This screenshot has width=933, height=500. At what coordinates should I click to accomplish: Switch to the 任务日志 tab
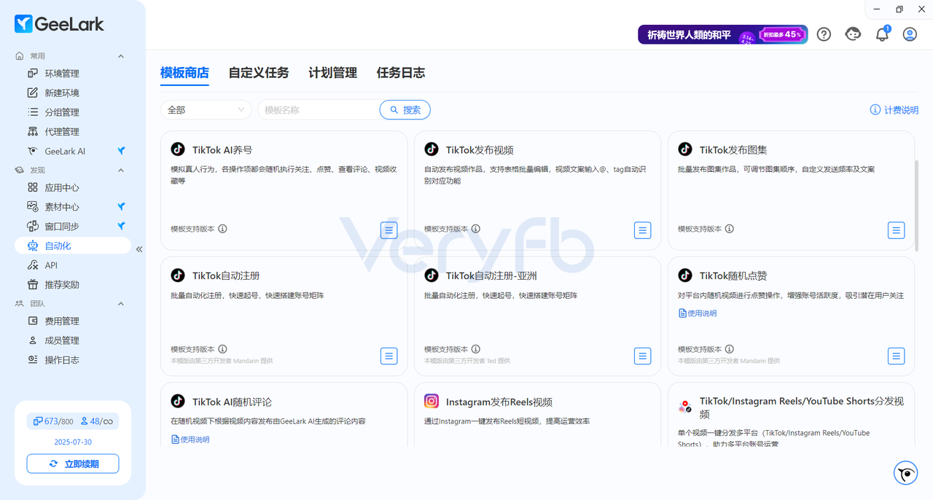pos(401,73)
